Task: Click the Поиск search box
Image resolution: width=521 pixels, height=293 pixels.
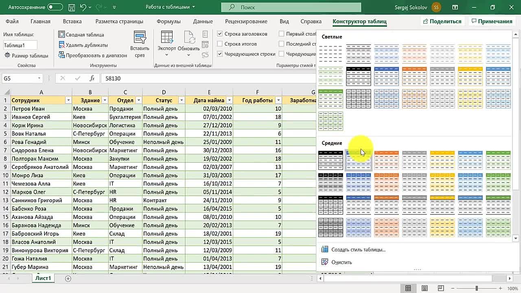Action: click(291, 7)
